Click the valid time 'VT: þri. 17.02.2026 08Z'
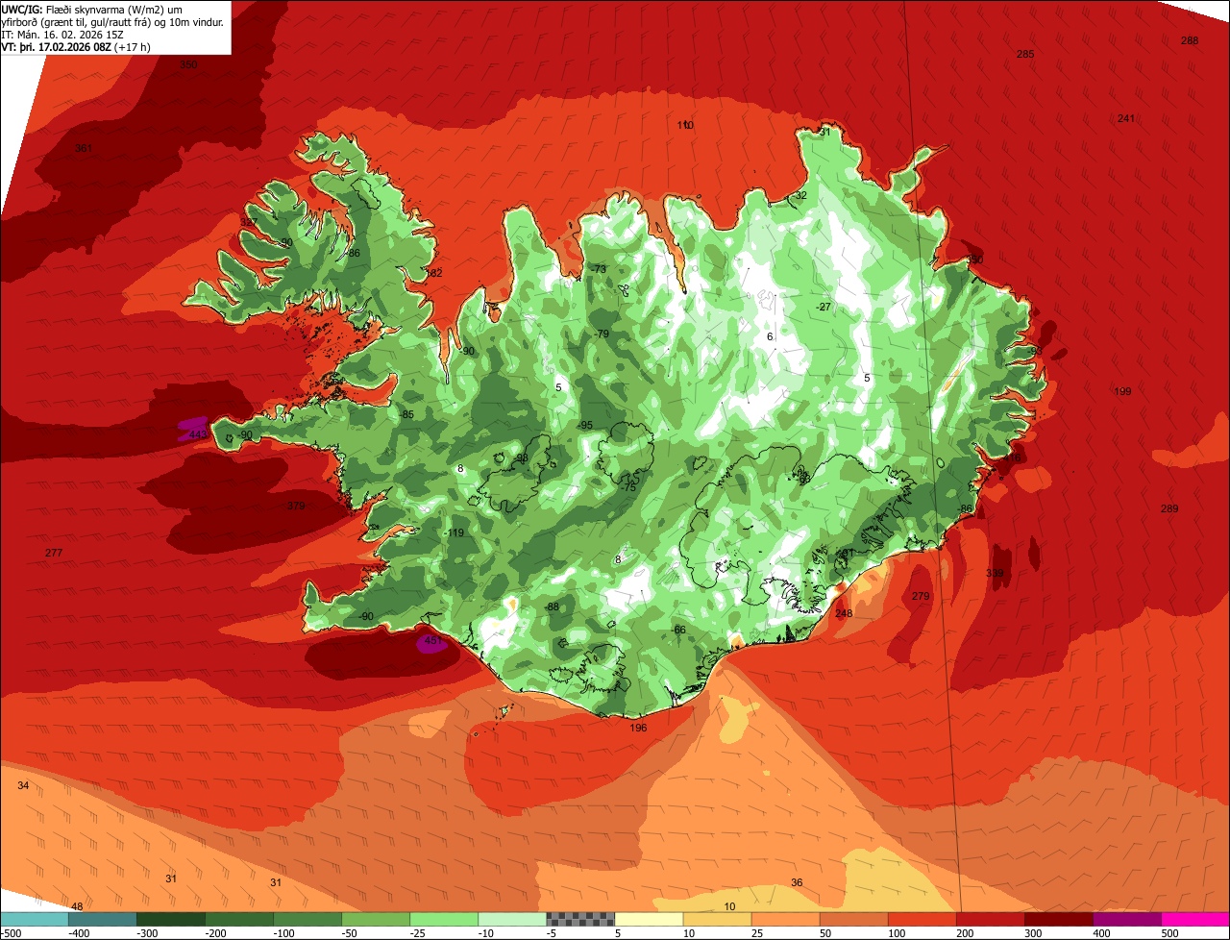This screenshot has height=940, width=1230. pos(56,46)
